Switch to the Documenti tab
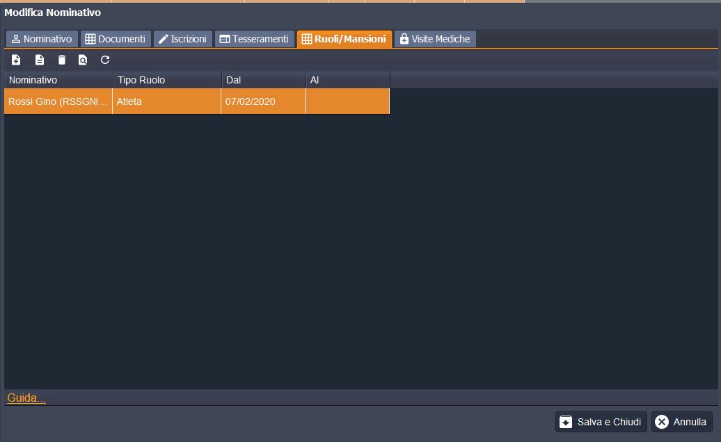 point(116,39)
